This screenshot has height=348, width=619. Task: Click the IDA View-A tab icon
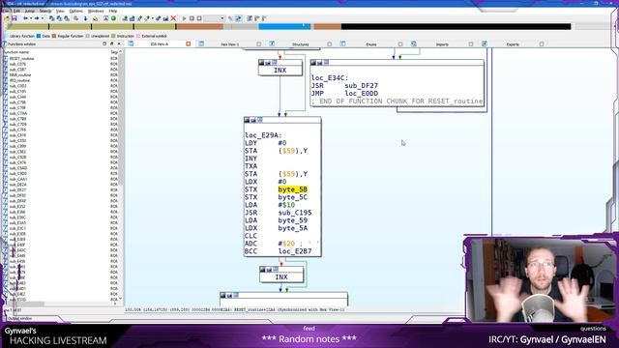(131, 43)
